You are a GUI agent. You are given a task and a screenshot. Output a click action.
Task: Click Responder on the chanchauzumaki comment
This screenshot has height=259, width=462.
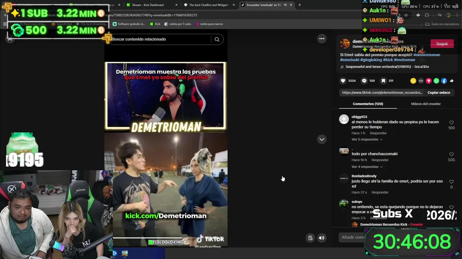point(380,160)
